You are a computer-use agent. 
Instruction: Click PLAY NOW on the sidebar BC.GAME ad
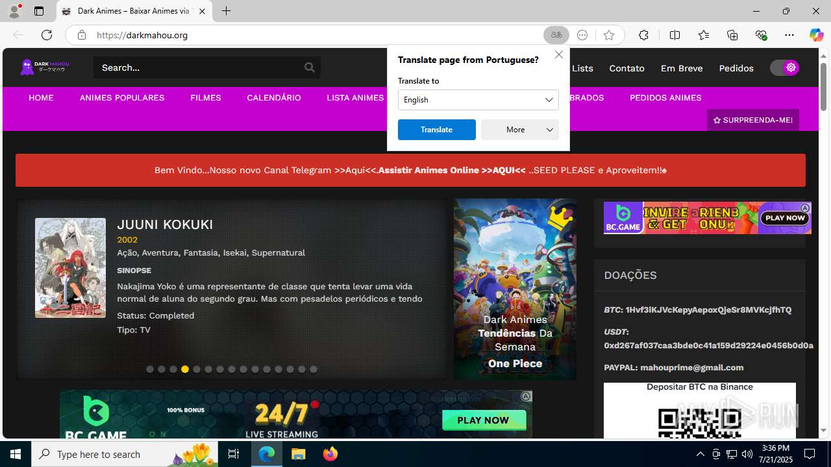[x=785, y=218]
